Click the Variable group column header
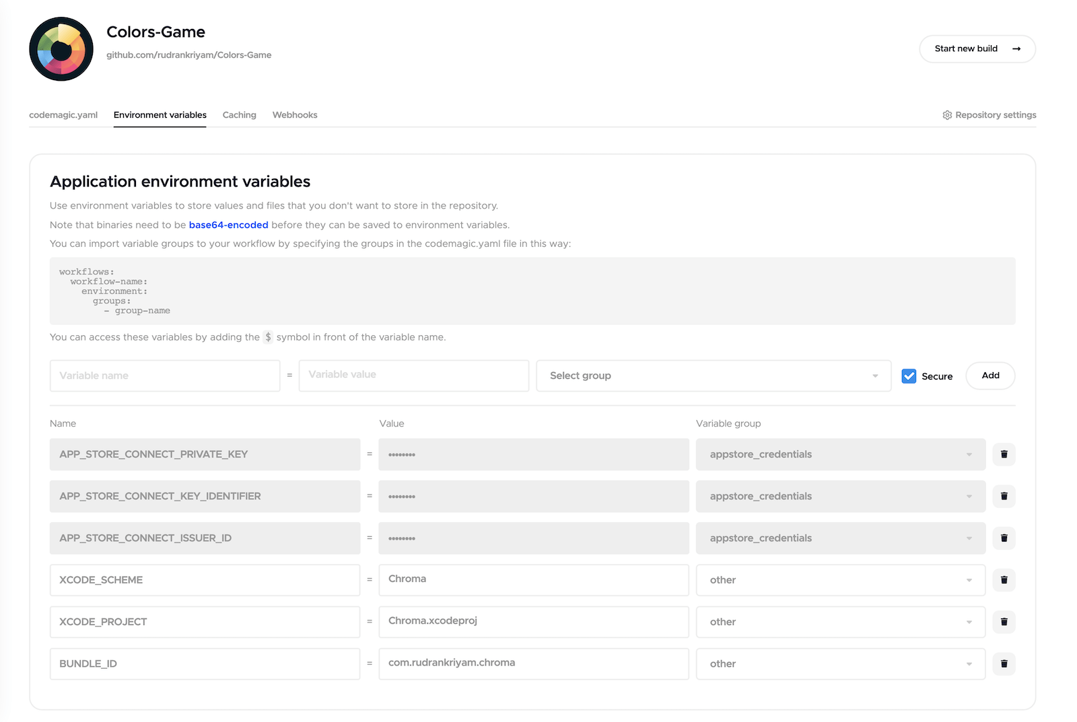Viewport: 1077px width, 722px height. pos(728,423)
